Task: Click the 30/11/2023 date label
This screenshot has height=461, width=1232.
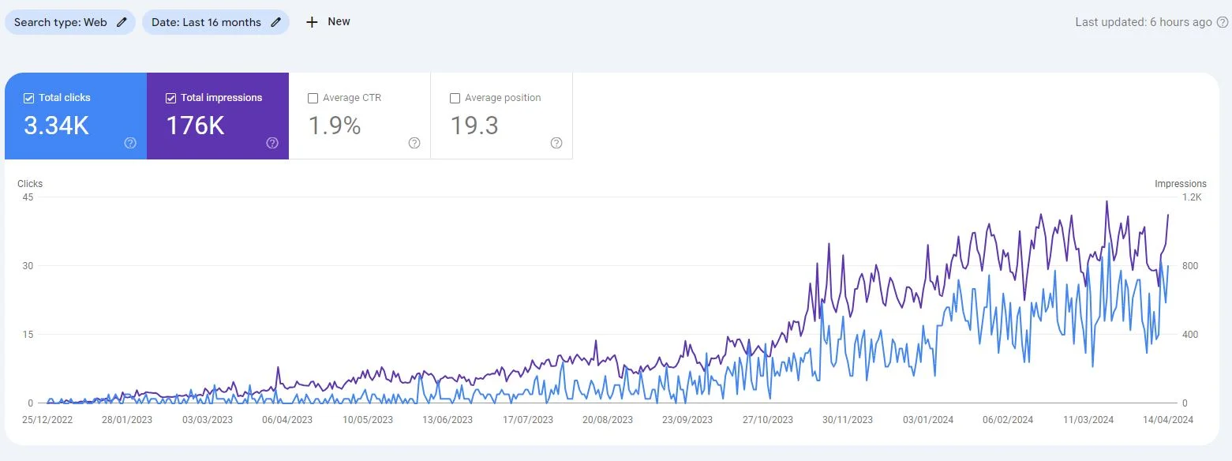Action: (x=848, y=420)
